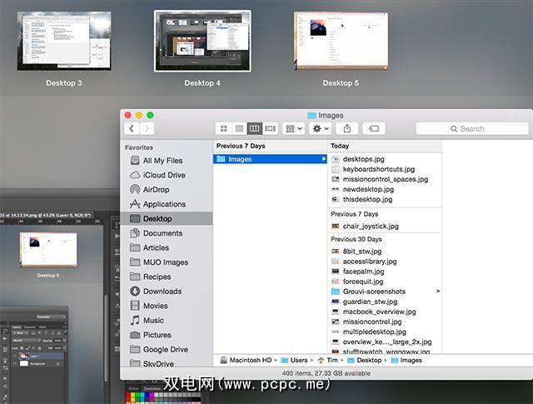Click Desktop 5 thumbnail in Photoshop canvas

click(x=48, y=249)
